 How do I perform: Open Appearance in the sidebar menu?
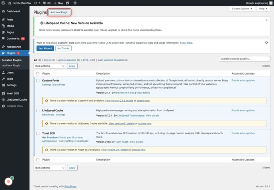pyautogui.click(x=14, y=46)
